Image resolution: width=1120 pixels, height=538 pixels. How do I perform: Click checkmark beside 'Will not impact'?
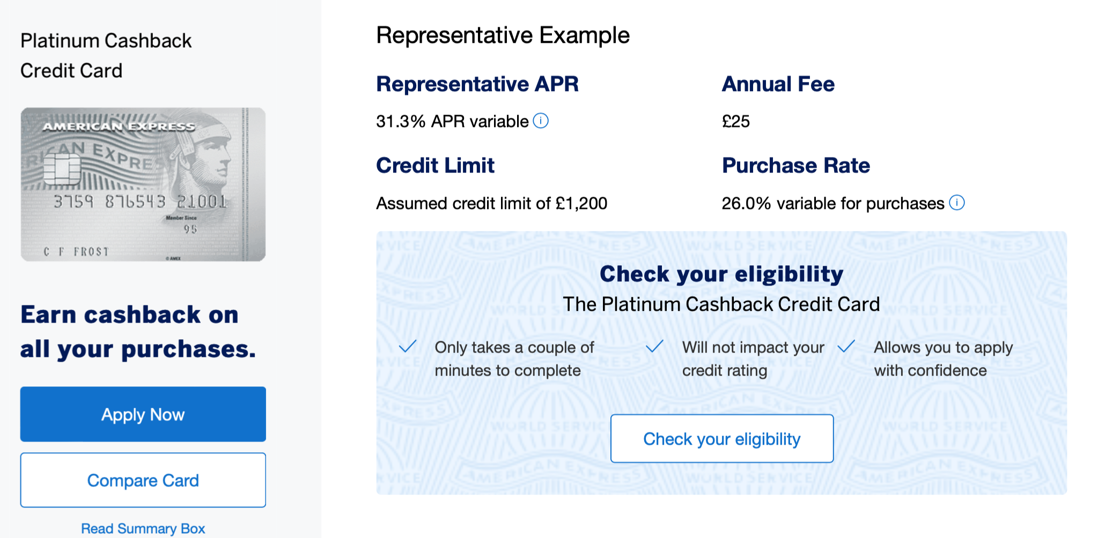(654, 347)
